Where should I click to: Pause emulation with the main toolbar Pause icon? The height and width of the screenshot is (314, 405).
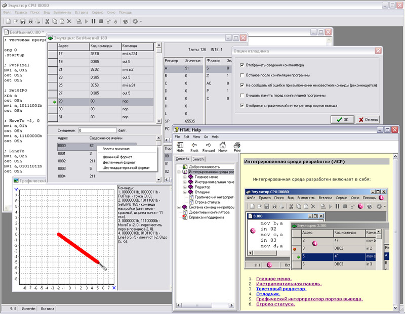(x=94, y=21)
